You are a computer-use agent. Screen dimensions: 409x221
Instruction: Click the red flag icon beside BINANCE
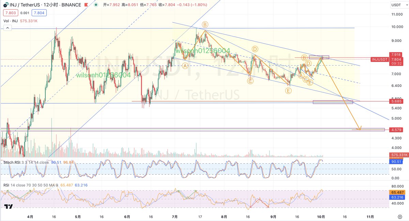[86, 5]
